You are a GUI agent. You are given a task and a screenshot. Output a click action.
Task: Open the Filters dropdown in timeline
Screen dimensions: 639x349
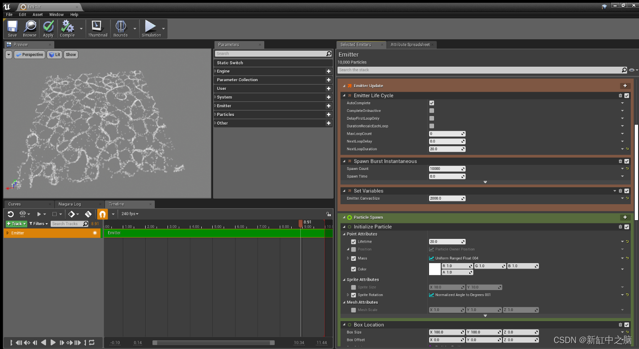38,224
